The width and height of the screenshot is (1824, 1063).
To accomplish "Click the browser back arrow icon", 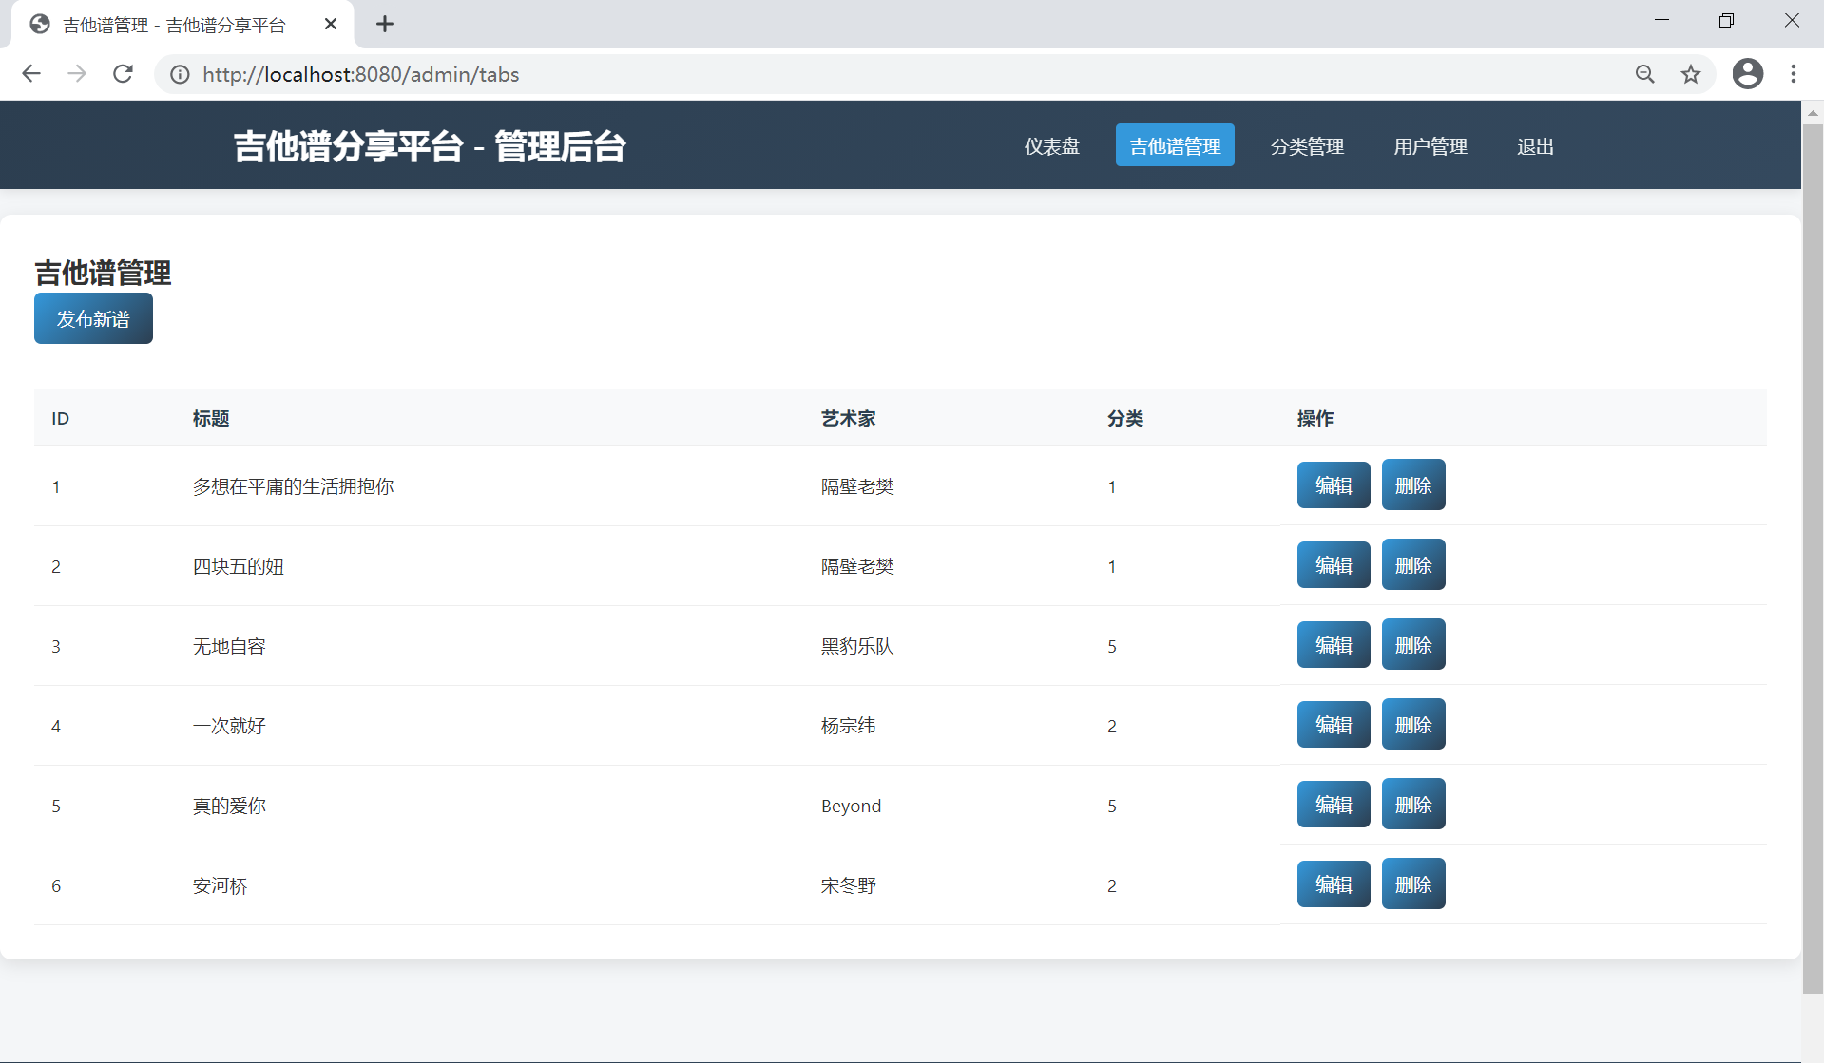I will [31, 74].
